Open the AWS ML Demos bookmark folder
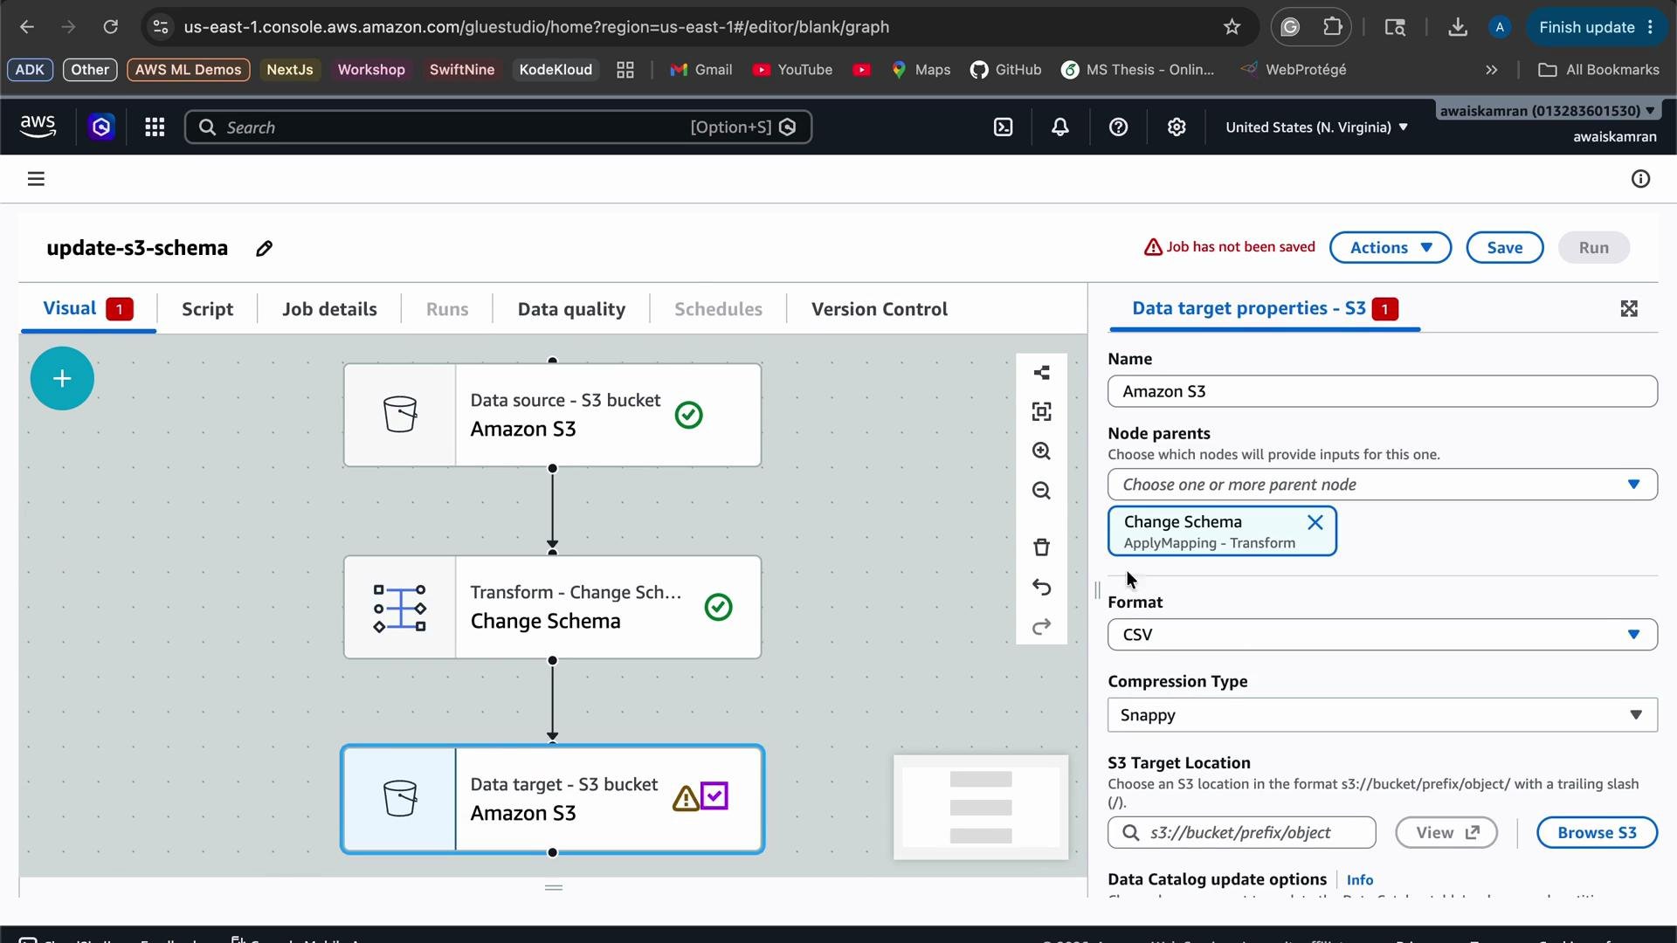 click(x=188, y=70)
